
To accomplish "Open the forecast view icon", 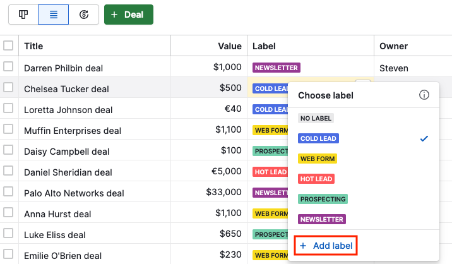I will [83, 15].
